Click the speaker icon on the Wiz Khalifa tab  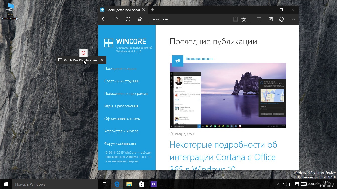(x=65, y=60)
